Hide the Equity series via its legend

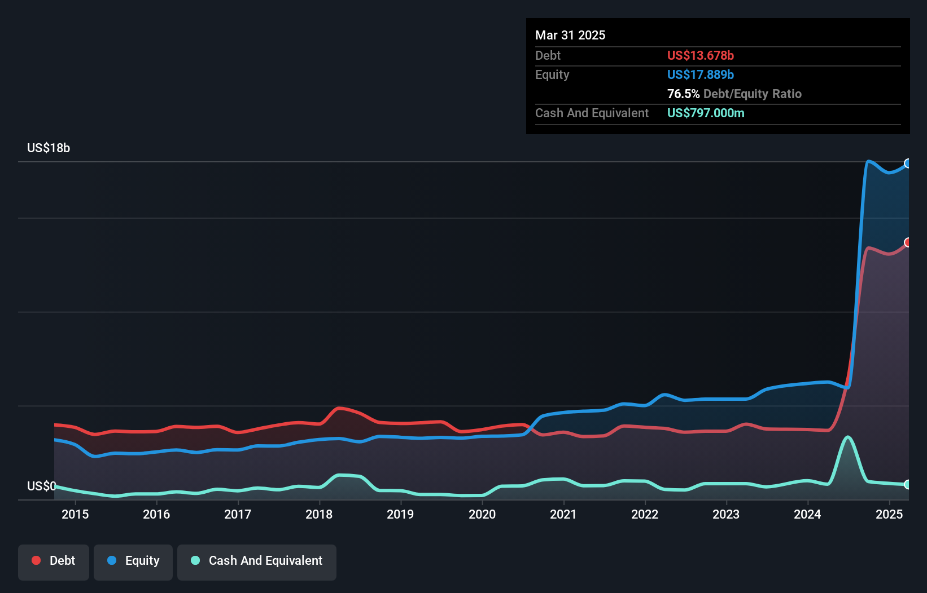click(133, 562)
